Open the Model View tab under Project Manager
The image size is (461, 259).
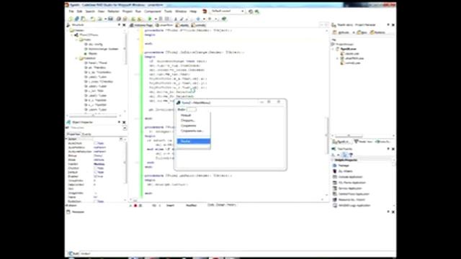pos(364,142)
